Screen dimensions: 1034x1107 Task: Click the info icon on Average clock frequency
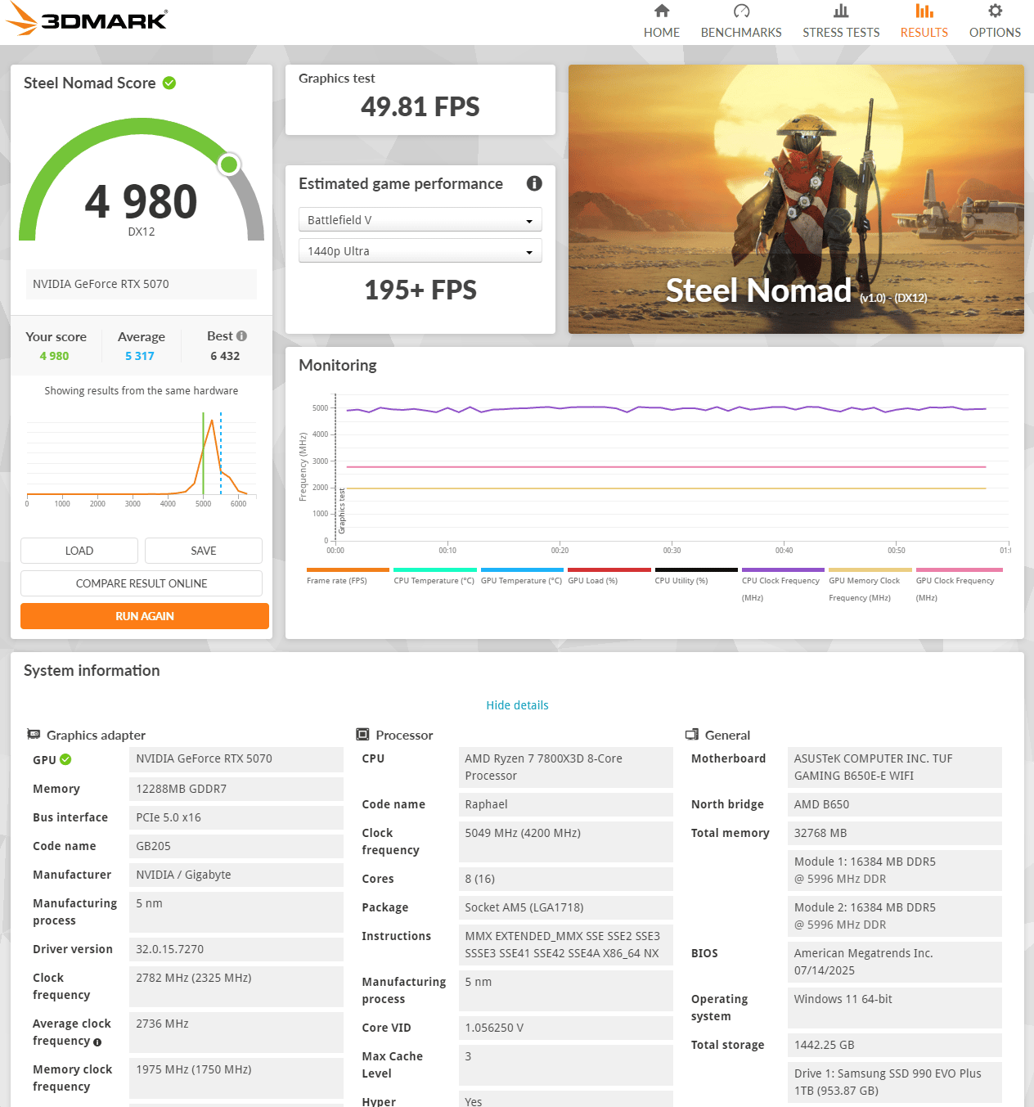[97, 1042]
